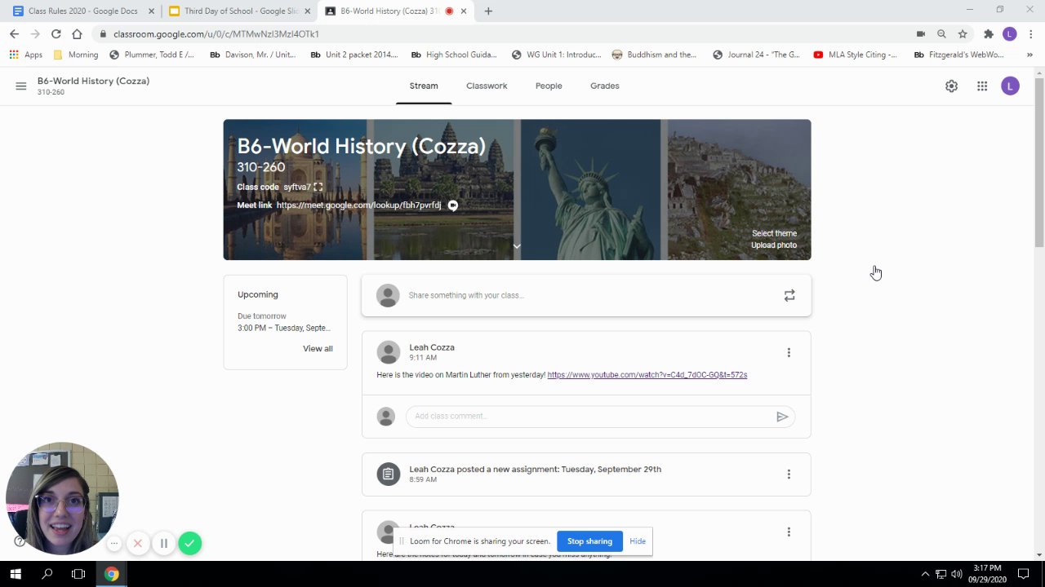Viewport: 1045px width, 587px height.
Task: Open Windows taskbar search
Action: [47, 574]
